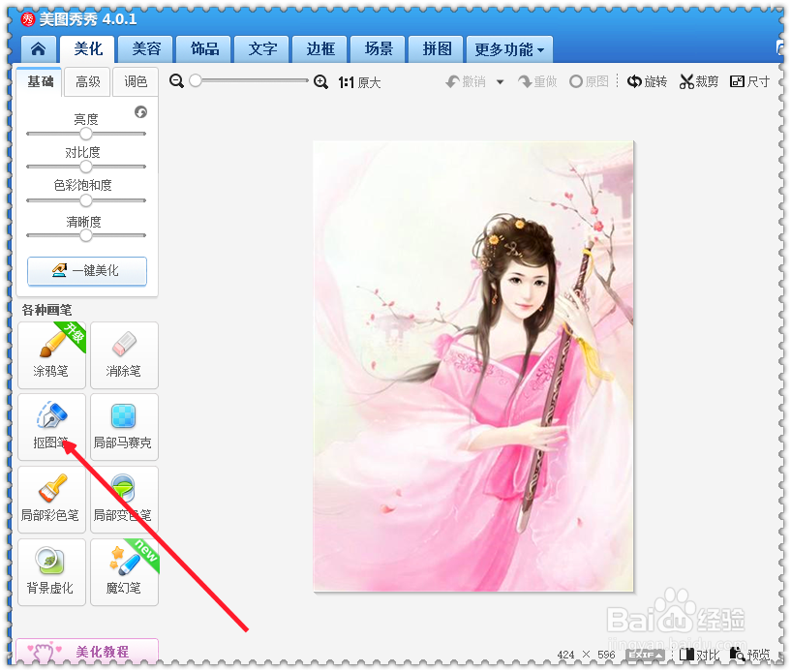Select the 涂鸦笔 doodle brush tool

[51, 355]
